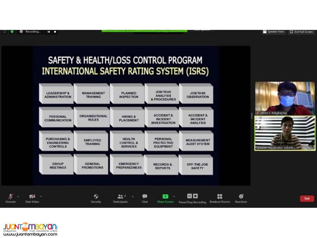Viewport: 317px width, 238px height.
Task: Share your screen
Action: point(165,196)
